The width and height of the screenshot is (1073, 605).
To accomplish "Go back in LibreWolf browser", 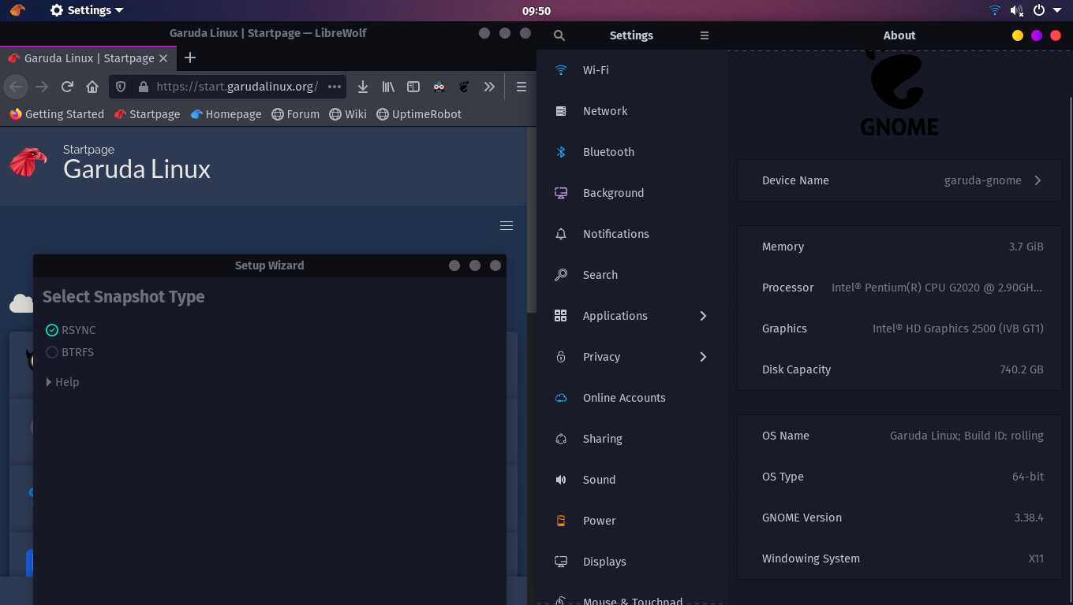I will 17,87.
